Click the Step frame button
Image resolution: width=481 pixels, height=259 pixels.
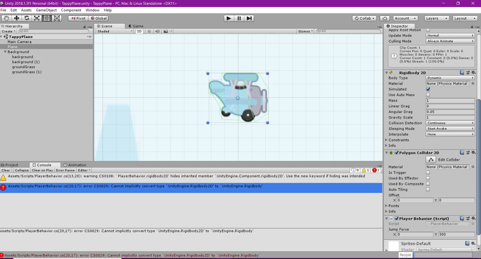[249, 18]
